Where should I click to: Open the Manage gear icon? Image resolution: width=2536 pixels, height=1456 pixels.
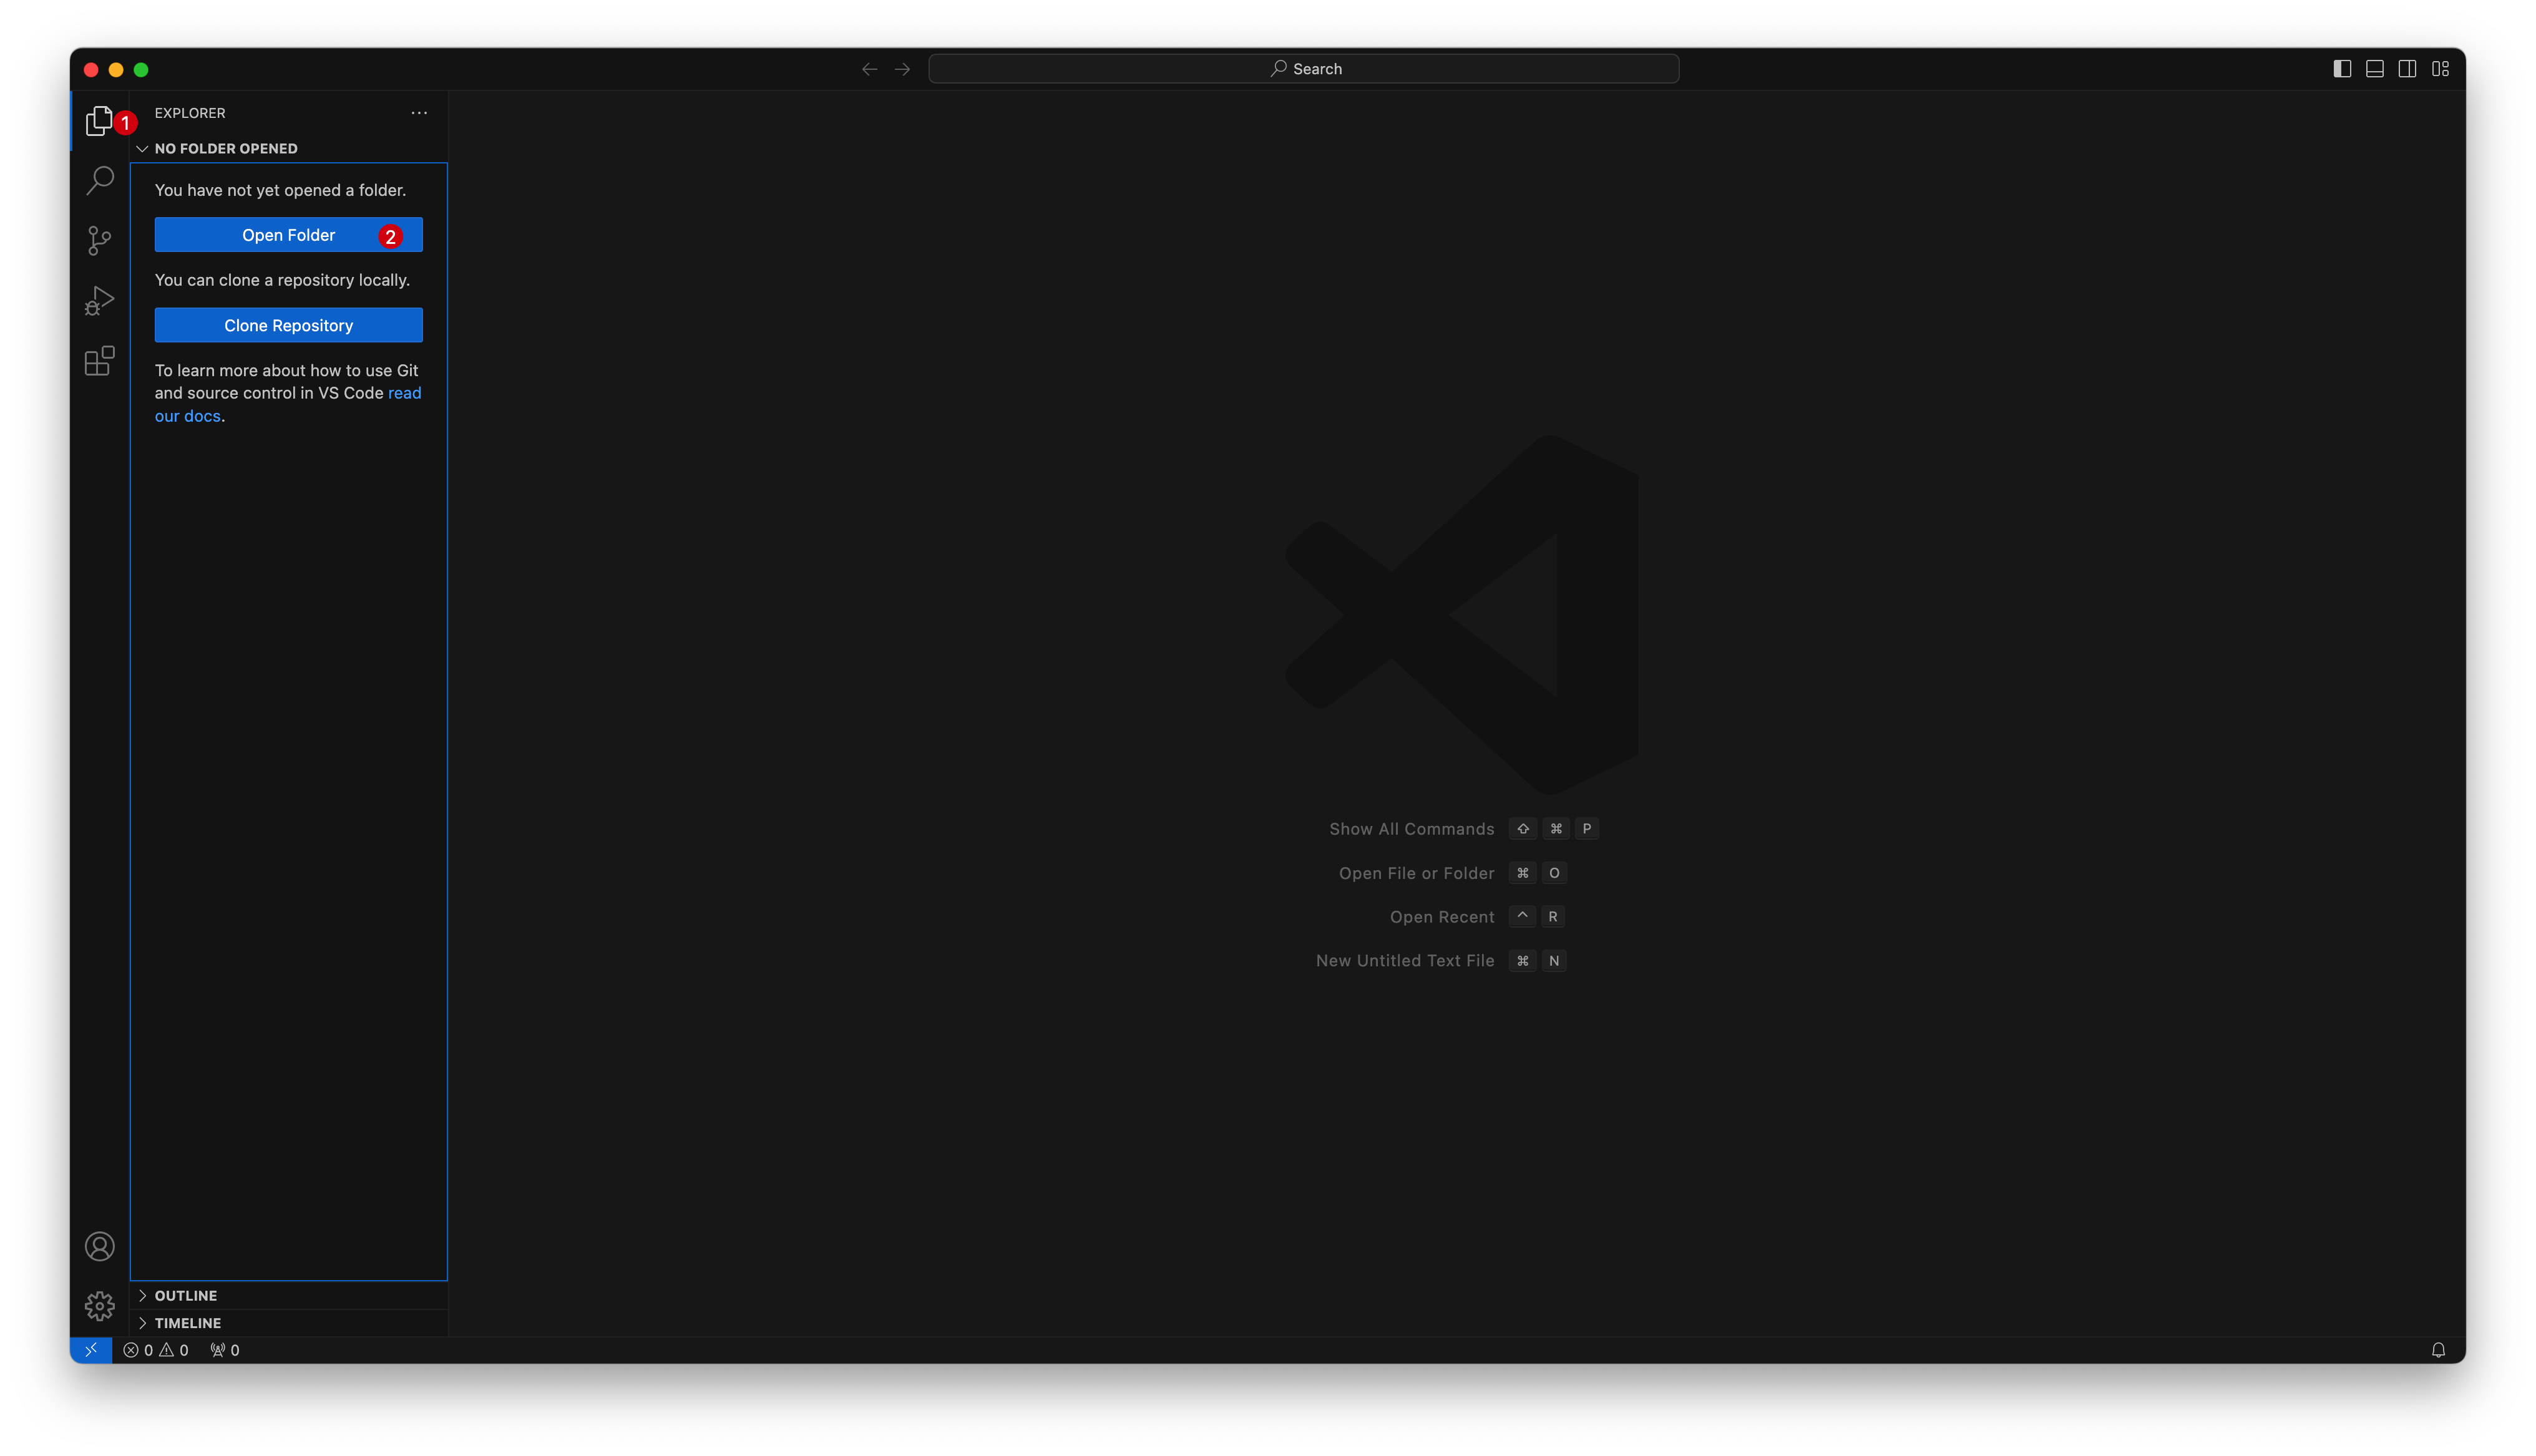[x=99, y=1306]
